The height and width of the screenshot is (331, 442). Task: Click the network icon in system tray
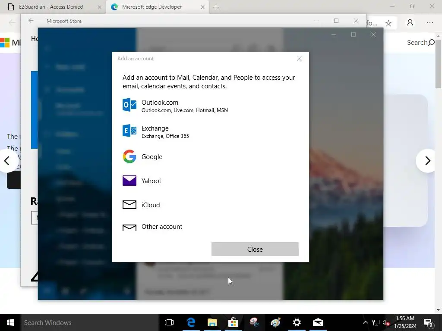click(x=376, y=322)
